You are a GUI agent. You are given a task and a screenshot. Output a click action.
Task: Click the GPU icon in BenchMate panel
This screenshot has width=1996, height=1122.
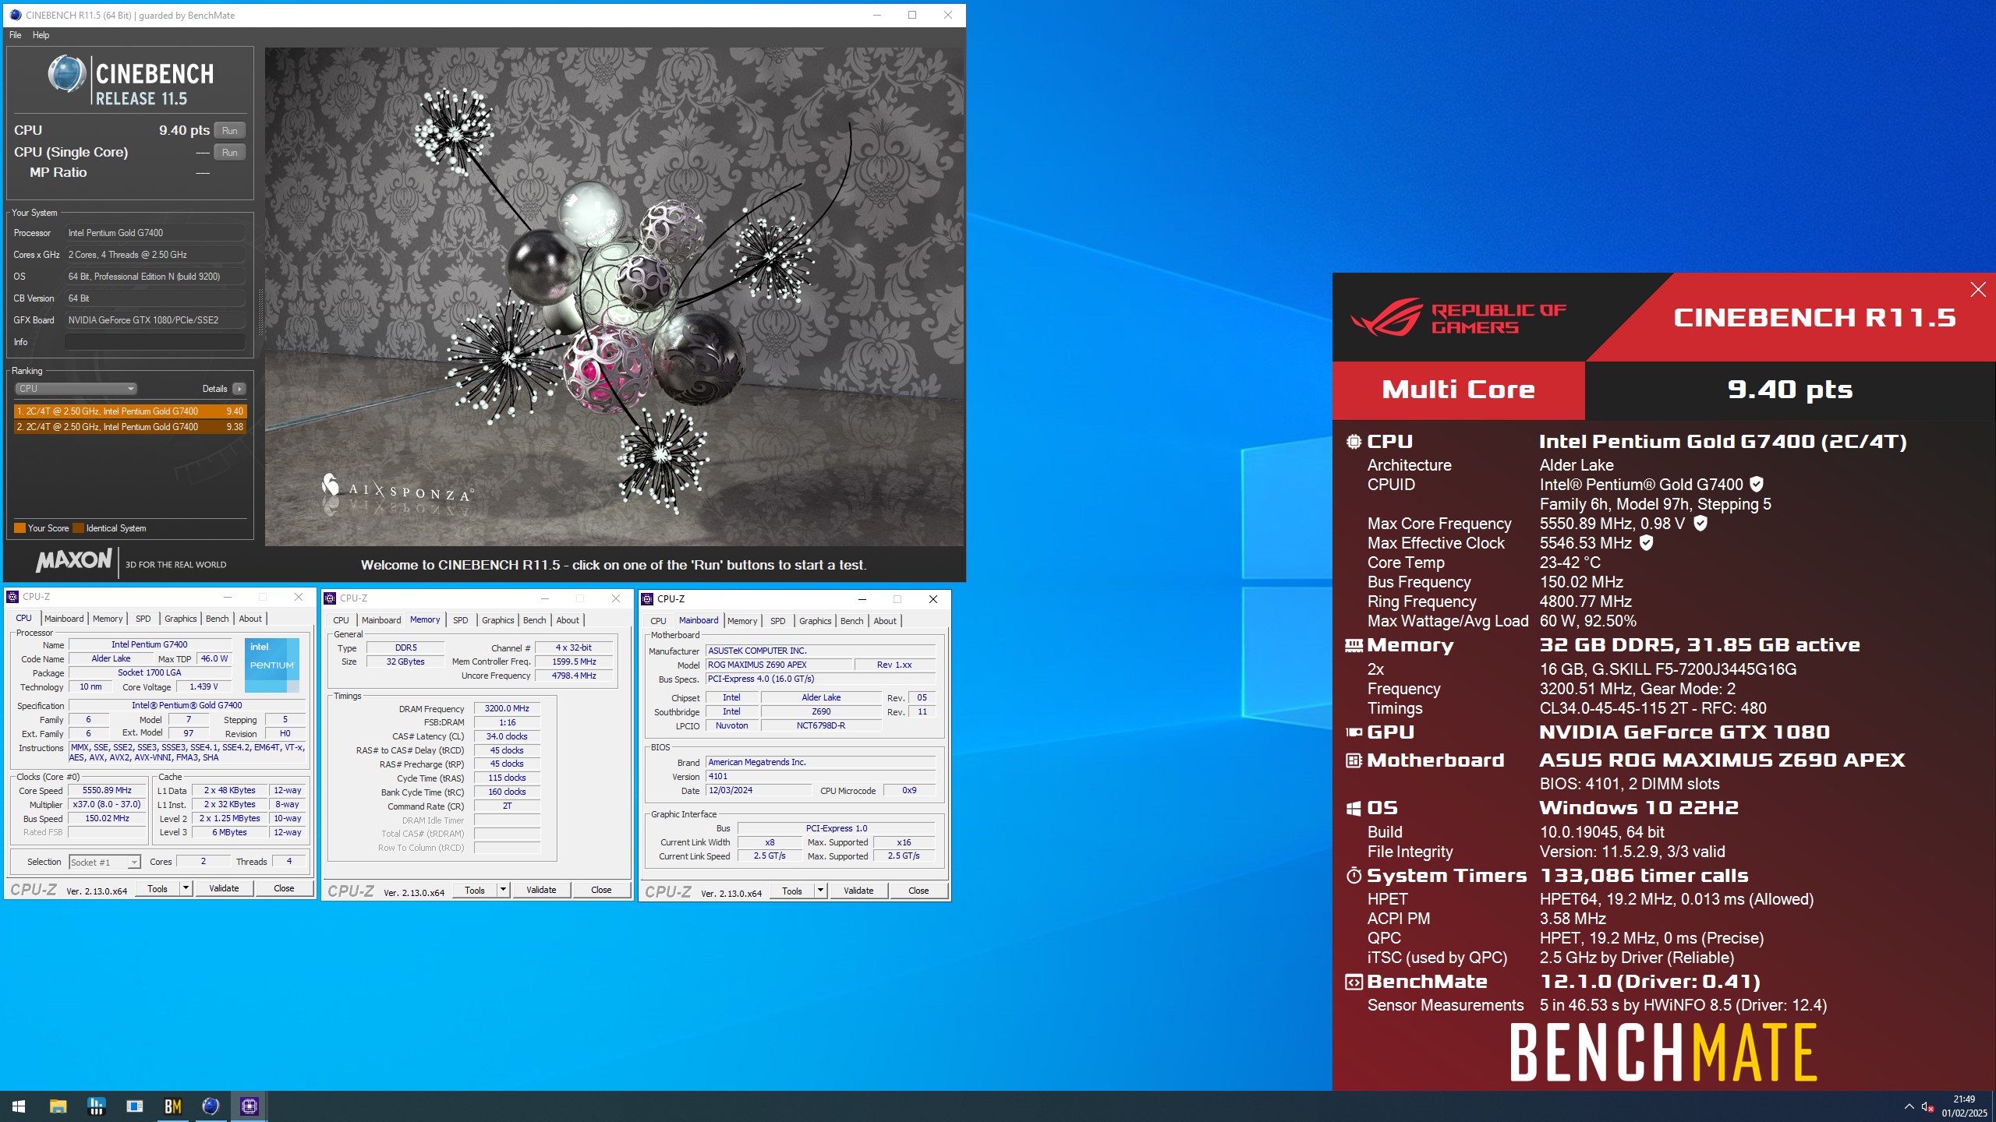pos(1354,732)
